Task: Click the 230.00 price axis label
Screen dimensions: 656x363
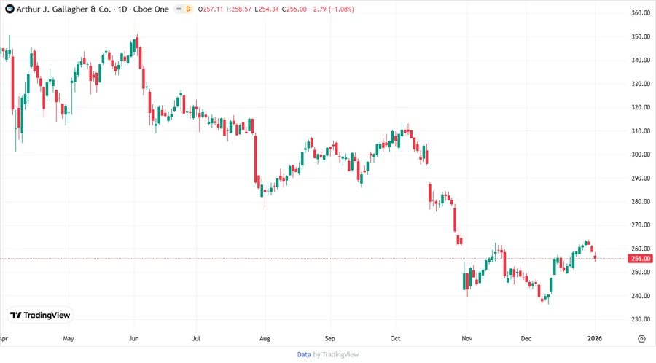Action: pos(641,319)
